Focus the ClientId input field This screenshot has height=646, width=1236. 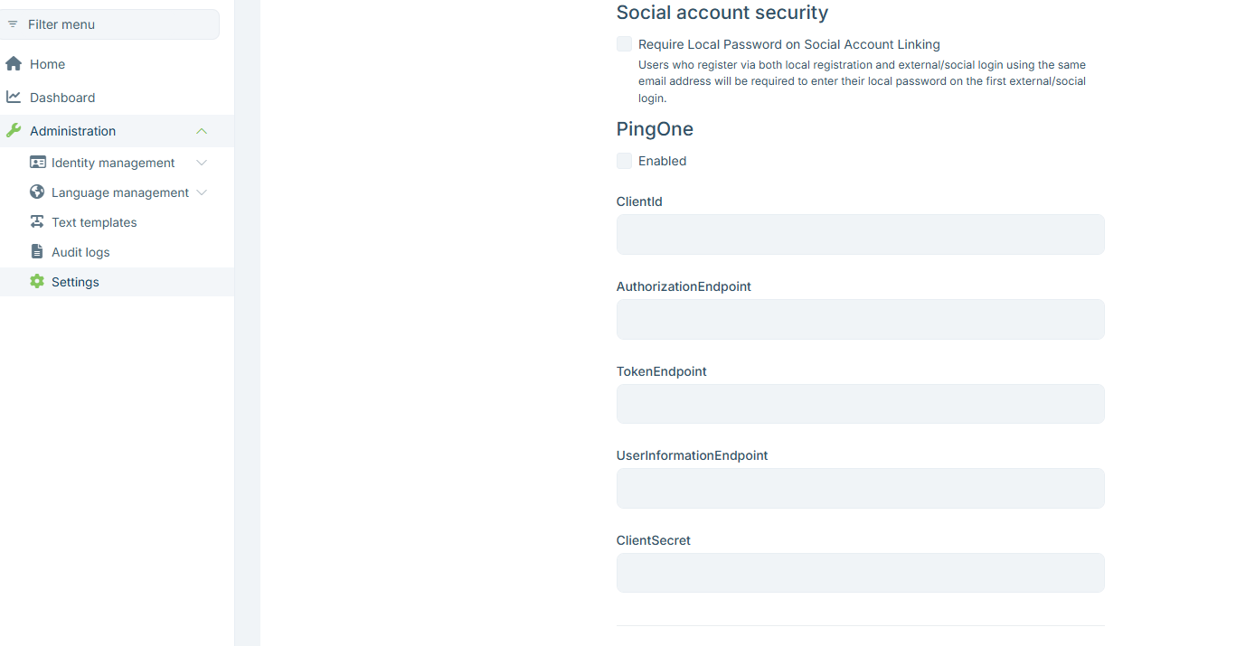pyautogui.click(x=860, y=235)
